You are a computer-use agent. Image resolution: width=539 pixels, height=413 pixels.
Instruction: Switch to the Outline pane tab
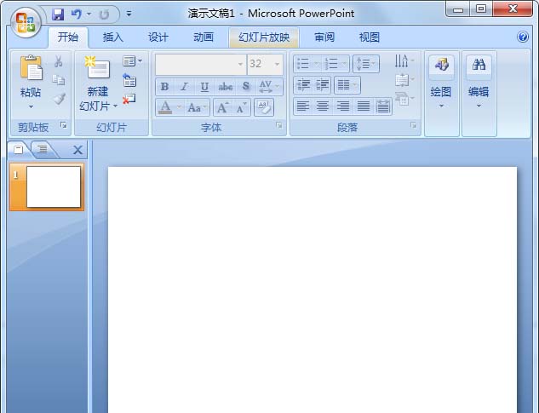pyautogui.click(x=43, y=150)
